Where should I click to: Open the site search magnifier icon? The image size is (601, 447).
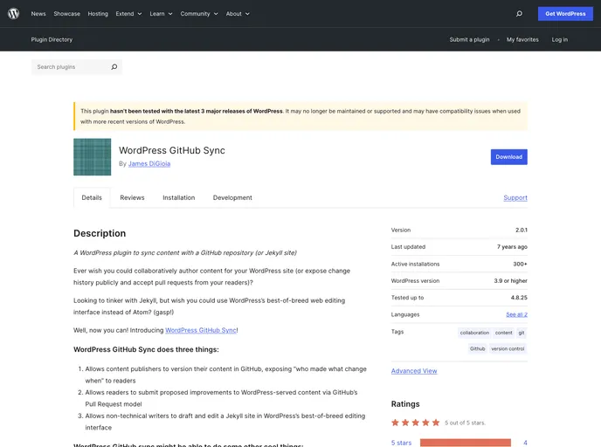tap(519, 14)
